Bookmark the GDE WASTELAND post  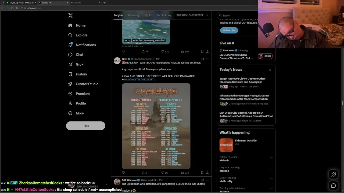tap(202, 173)
